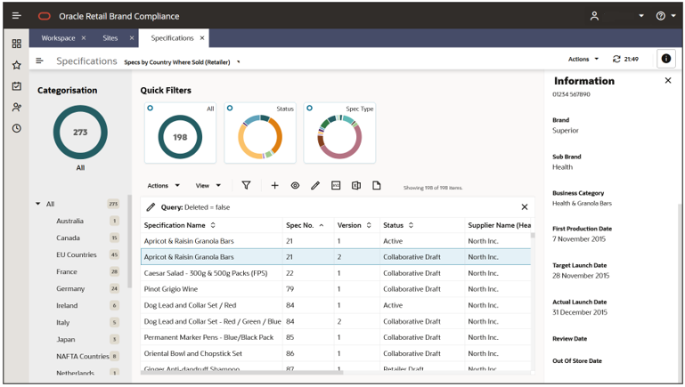Image resolution: width=685 pixels, height=387 pixels.
Task: Click the 198 All donut chart
Action: 180,137
